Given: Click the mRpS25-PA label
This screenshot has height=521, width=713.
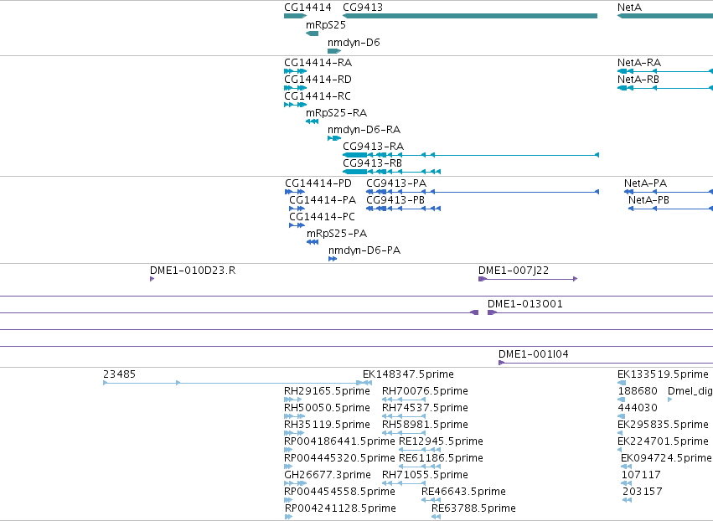Looking at the screenshot, I should pyautogui.click(x=337, y=233).
